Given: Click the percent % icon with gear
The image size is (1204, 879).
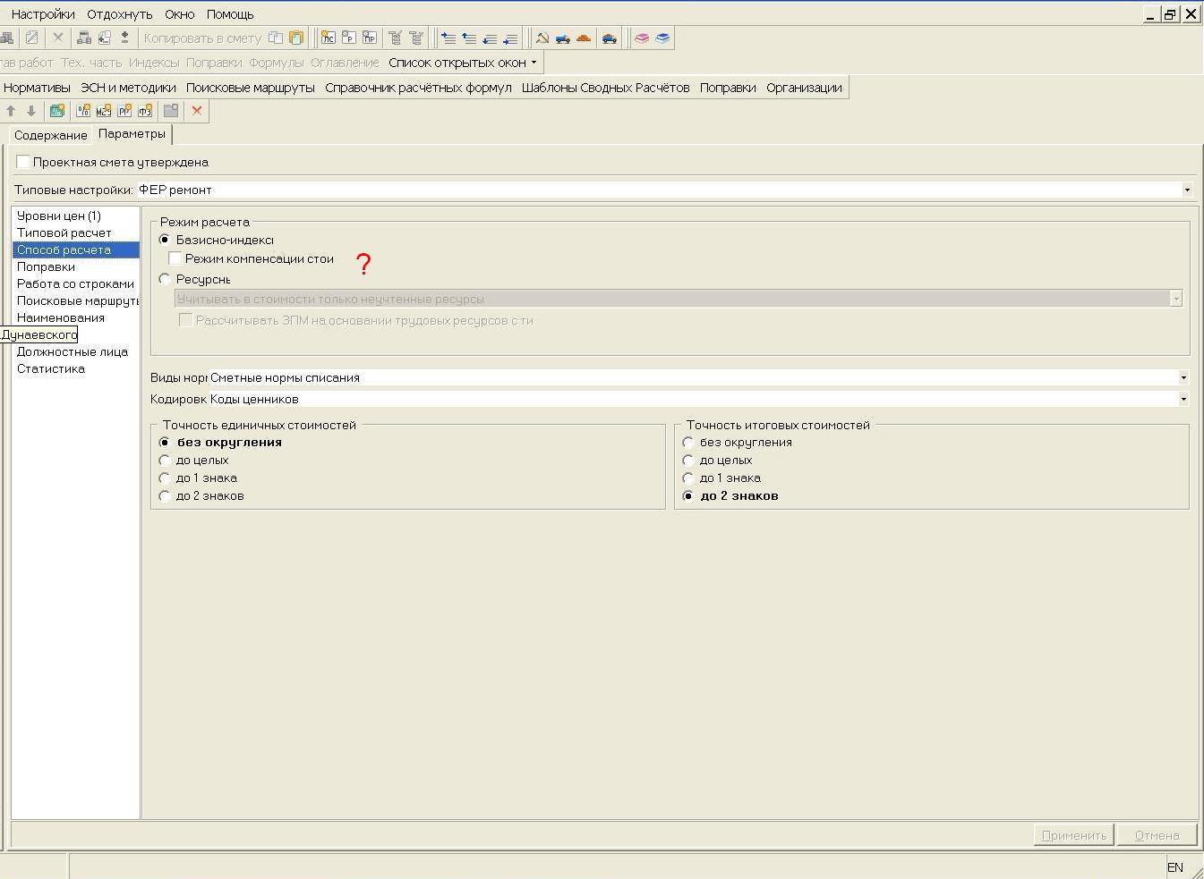Looking at the screenshot, I should click(83, 111).
